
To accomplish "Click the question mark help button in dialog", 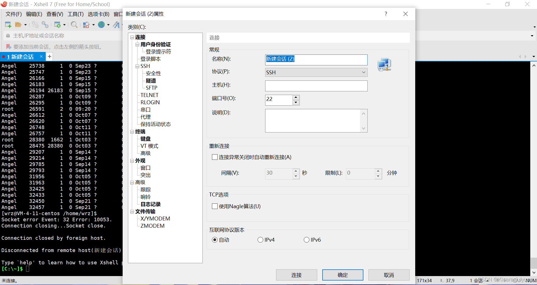I will (x=386, y=14).
